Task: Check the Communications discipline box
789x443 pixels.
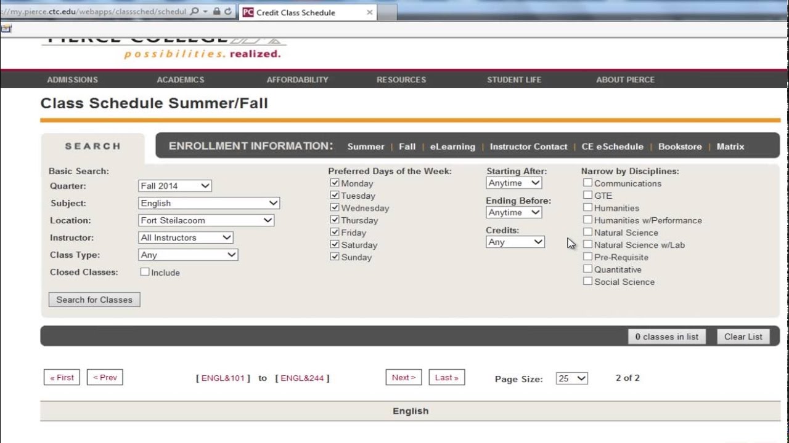Action: [x=587, y=183]
